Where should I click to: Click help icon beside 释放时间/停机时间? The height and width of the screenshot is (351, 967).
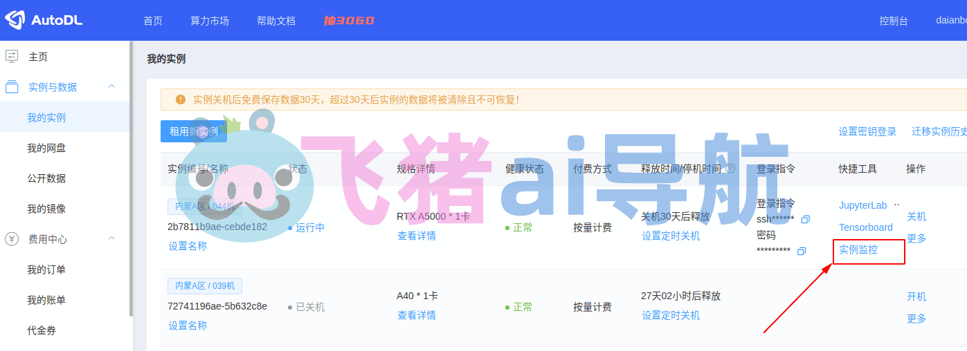point(730,169)
